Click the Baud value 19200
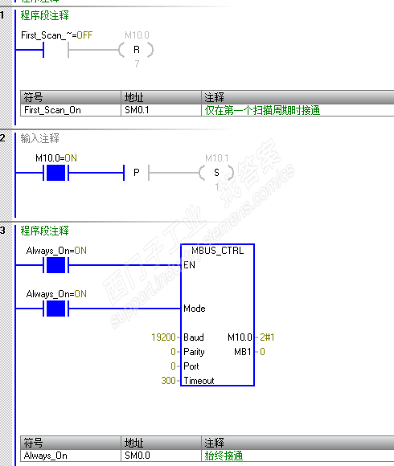The height and width of the screenshot is (466, 394). coord(163,337)
